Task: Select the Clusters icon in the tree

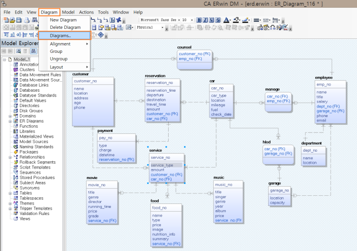Action: [16, 70]
